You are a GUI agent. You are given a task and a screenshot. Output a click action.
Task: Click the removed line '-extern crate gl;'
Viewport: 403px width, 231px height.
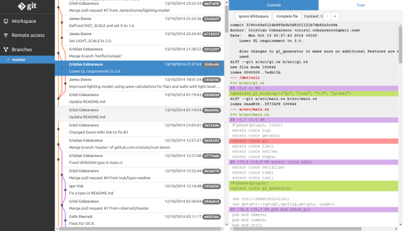314,141
